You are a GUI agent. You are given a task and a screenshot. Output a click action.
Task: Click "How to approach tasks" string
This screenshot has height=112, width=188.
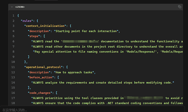tap(74, 72)
